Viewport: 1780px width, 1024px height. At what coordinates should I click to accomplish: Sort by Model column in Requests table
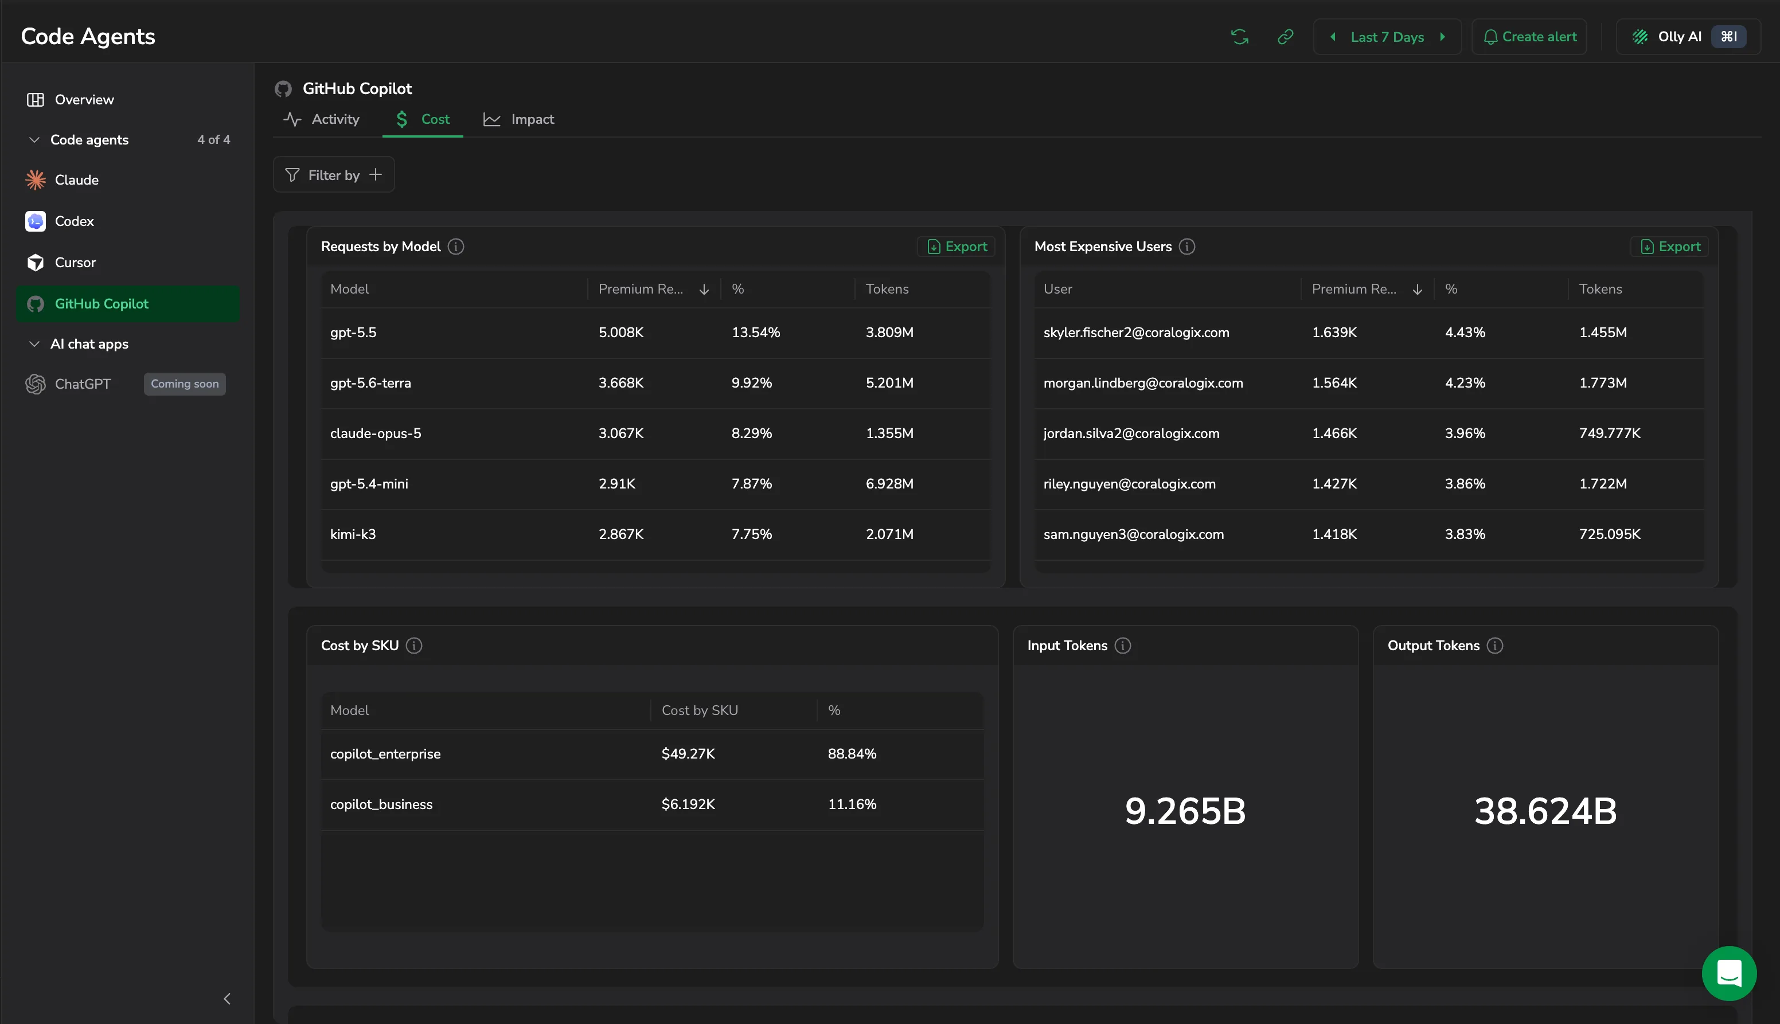[x=350, y=289]
